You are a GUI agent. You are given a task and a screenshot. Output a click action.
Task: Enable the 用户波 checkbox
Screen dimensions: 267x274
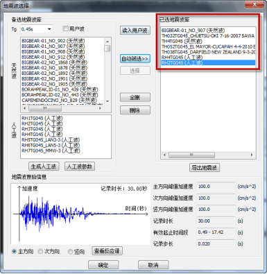(x=65, y=28)
